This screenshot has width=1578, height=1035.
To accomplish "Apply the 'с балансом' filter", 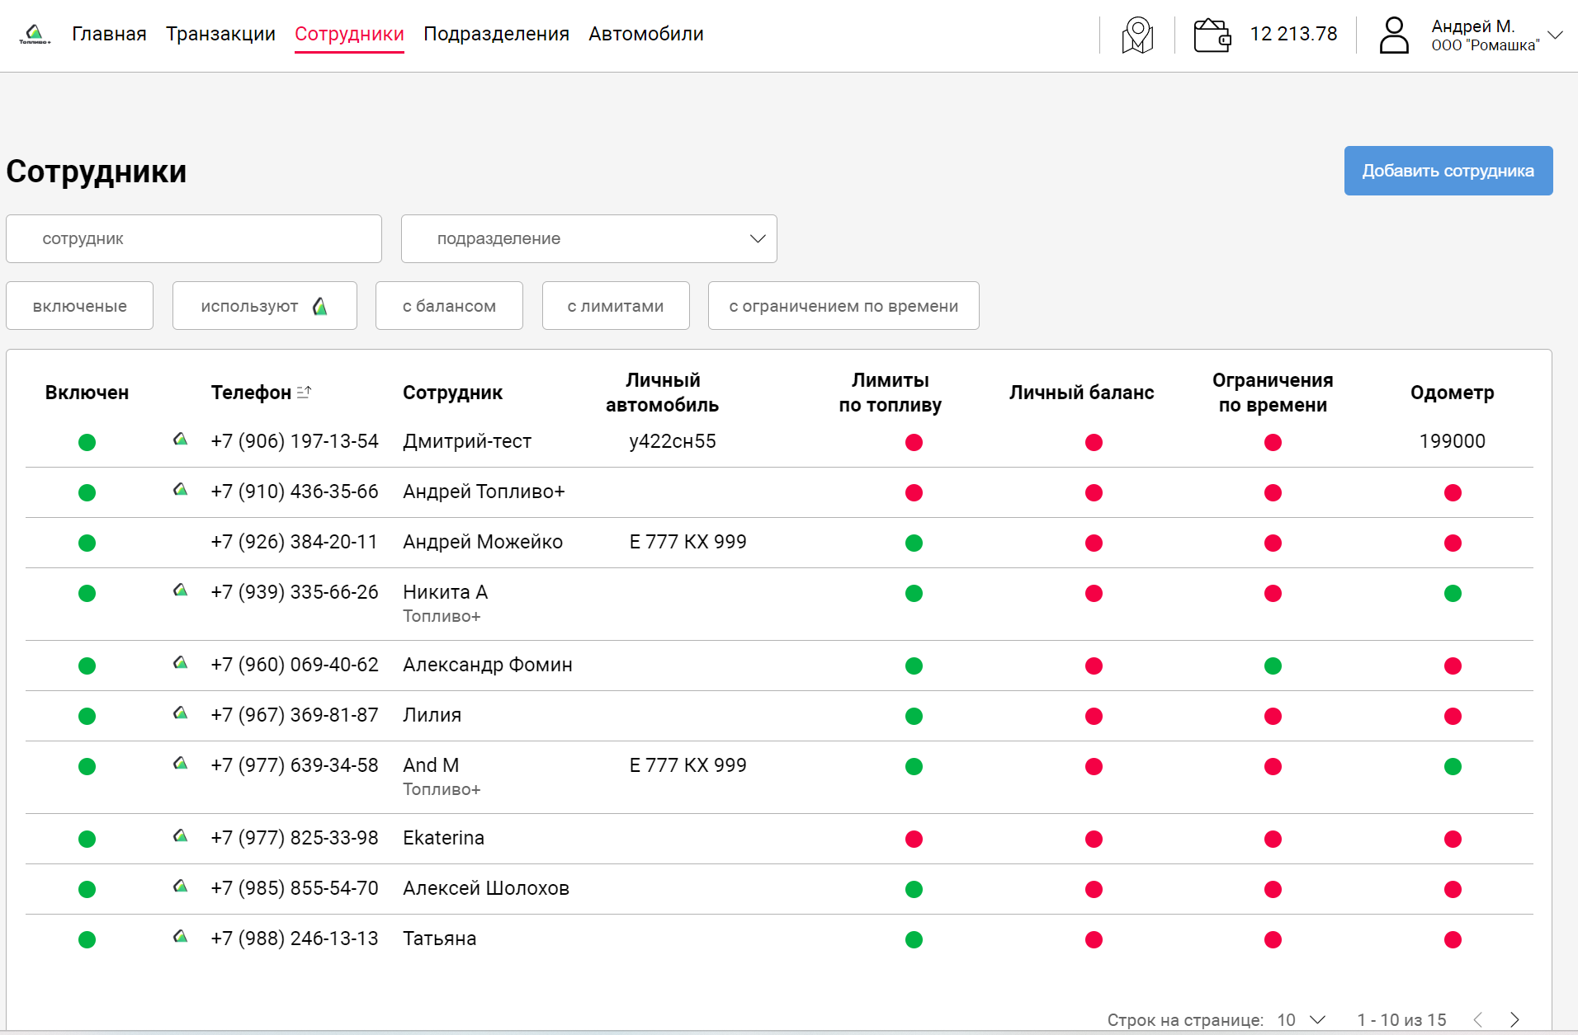I will click(449, 306).
